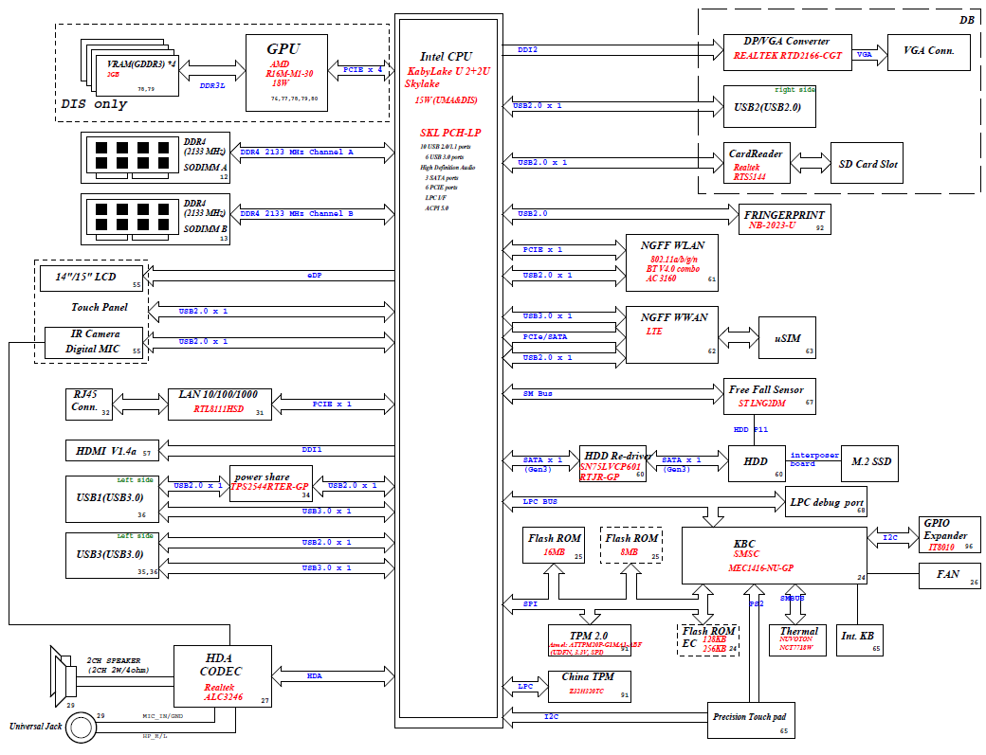
Task: Select the dashed Flash ROM 8MB box
Action: 631,546
